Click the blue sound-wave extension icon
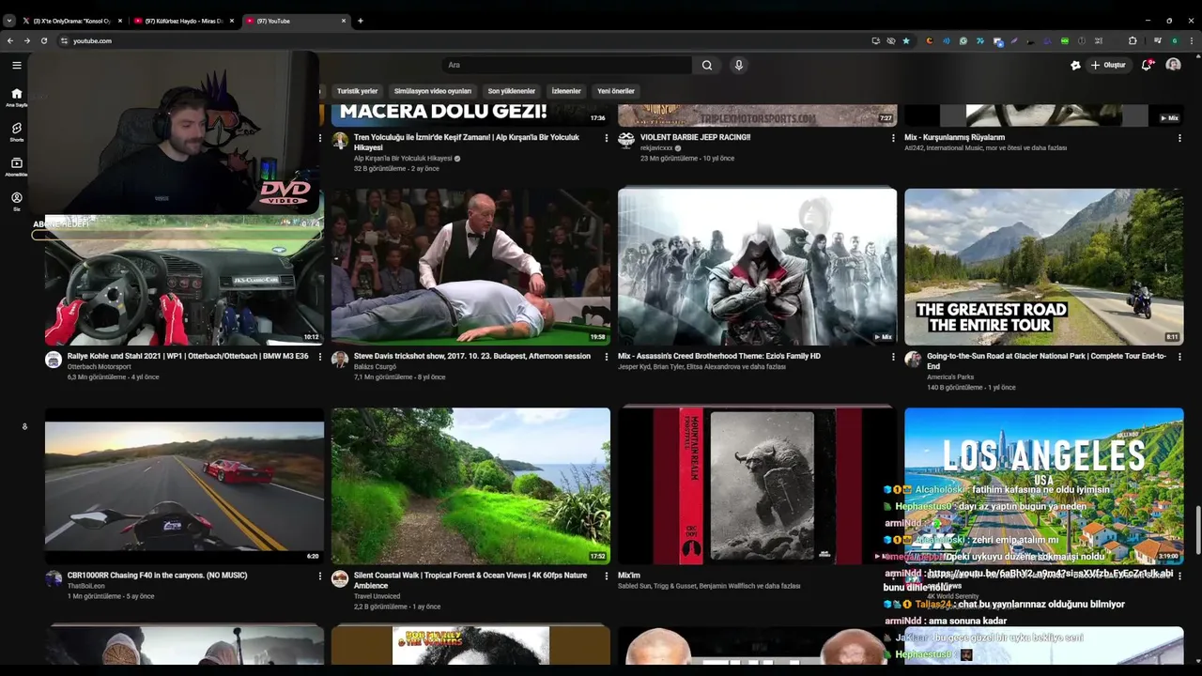Image resolution: width=1202 pixels, height=676 pixels. tap(947, 40)
